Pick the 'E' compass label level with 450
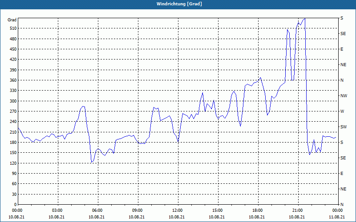Image resolution: width=356 pixels, height=222 pixels. point(342,49)
